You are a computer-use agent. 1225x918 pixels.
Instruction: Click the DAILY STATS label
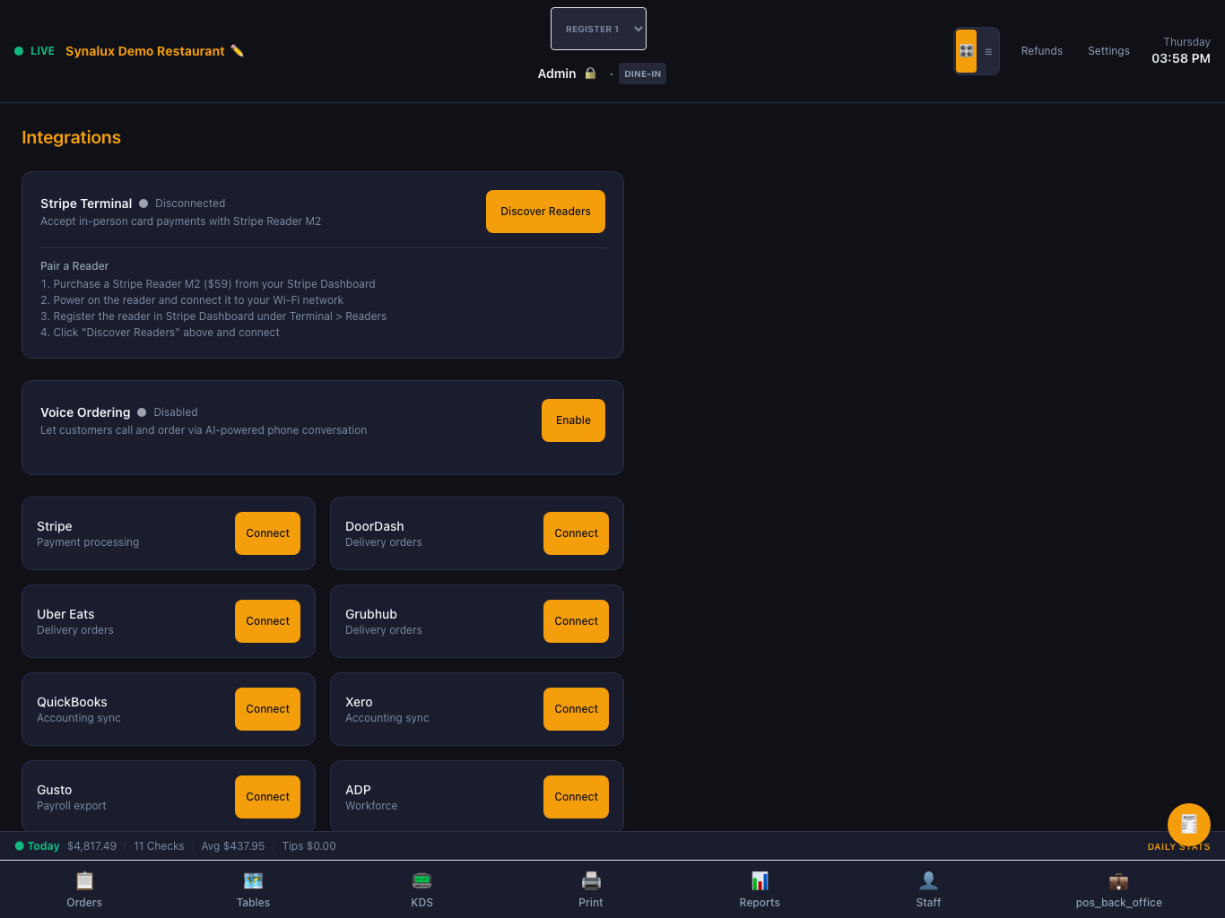click(1178, 847)
